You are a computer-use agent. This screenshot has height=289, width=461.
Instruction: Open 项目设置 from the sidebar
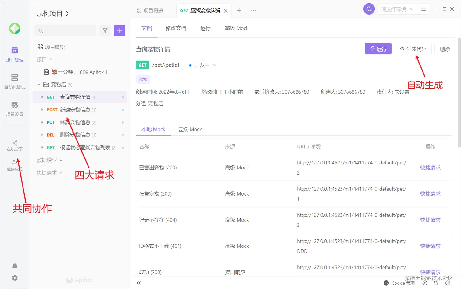coord(14,107)
